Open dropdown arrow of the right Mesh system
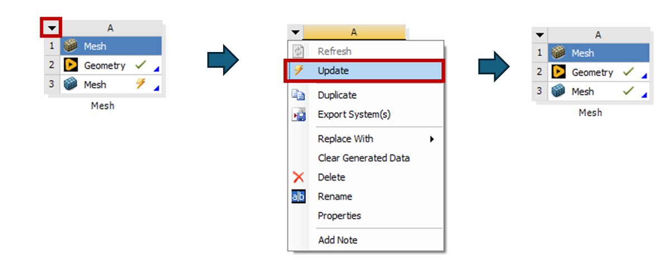The width and height of the screenshot is (668, 260). (540, 35)
